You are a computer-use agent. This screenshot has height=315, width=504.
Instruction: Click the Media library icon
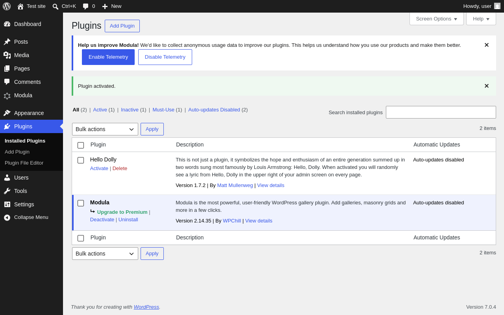[x=7, y=55]
